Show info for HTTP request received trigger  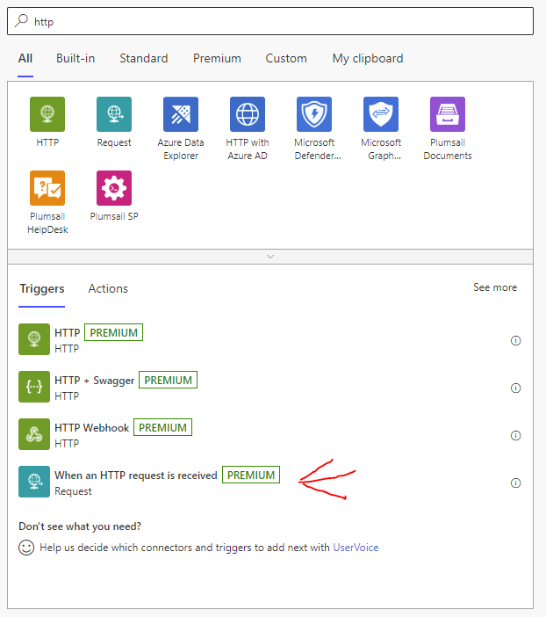pos(516,483)
